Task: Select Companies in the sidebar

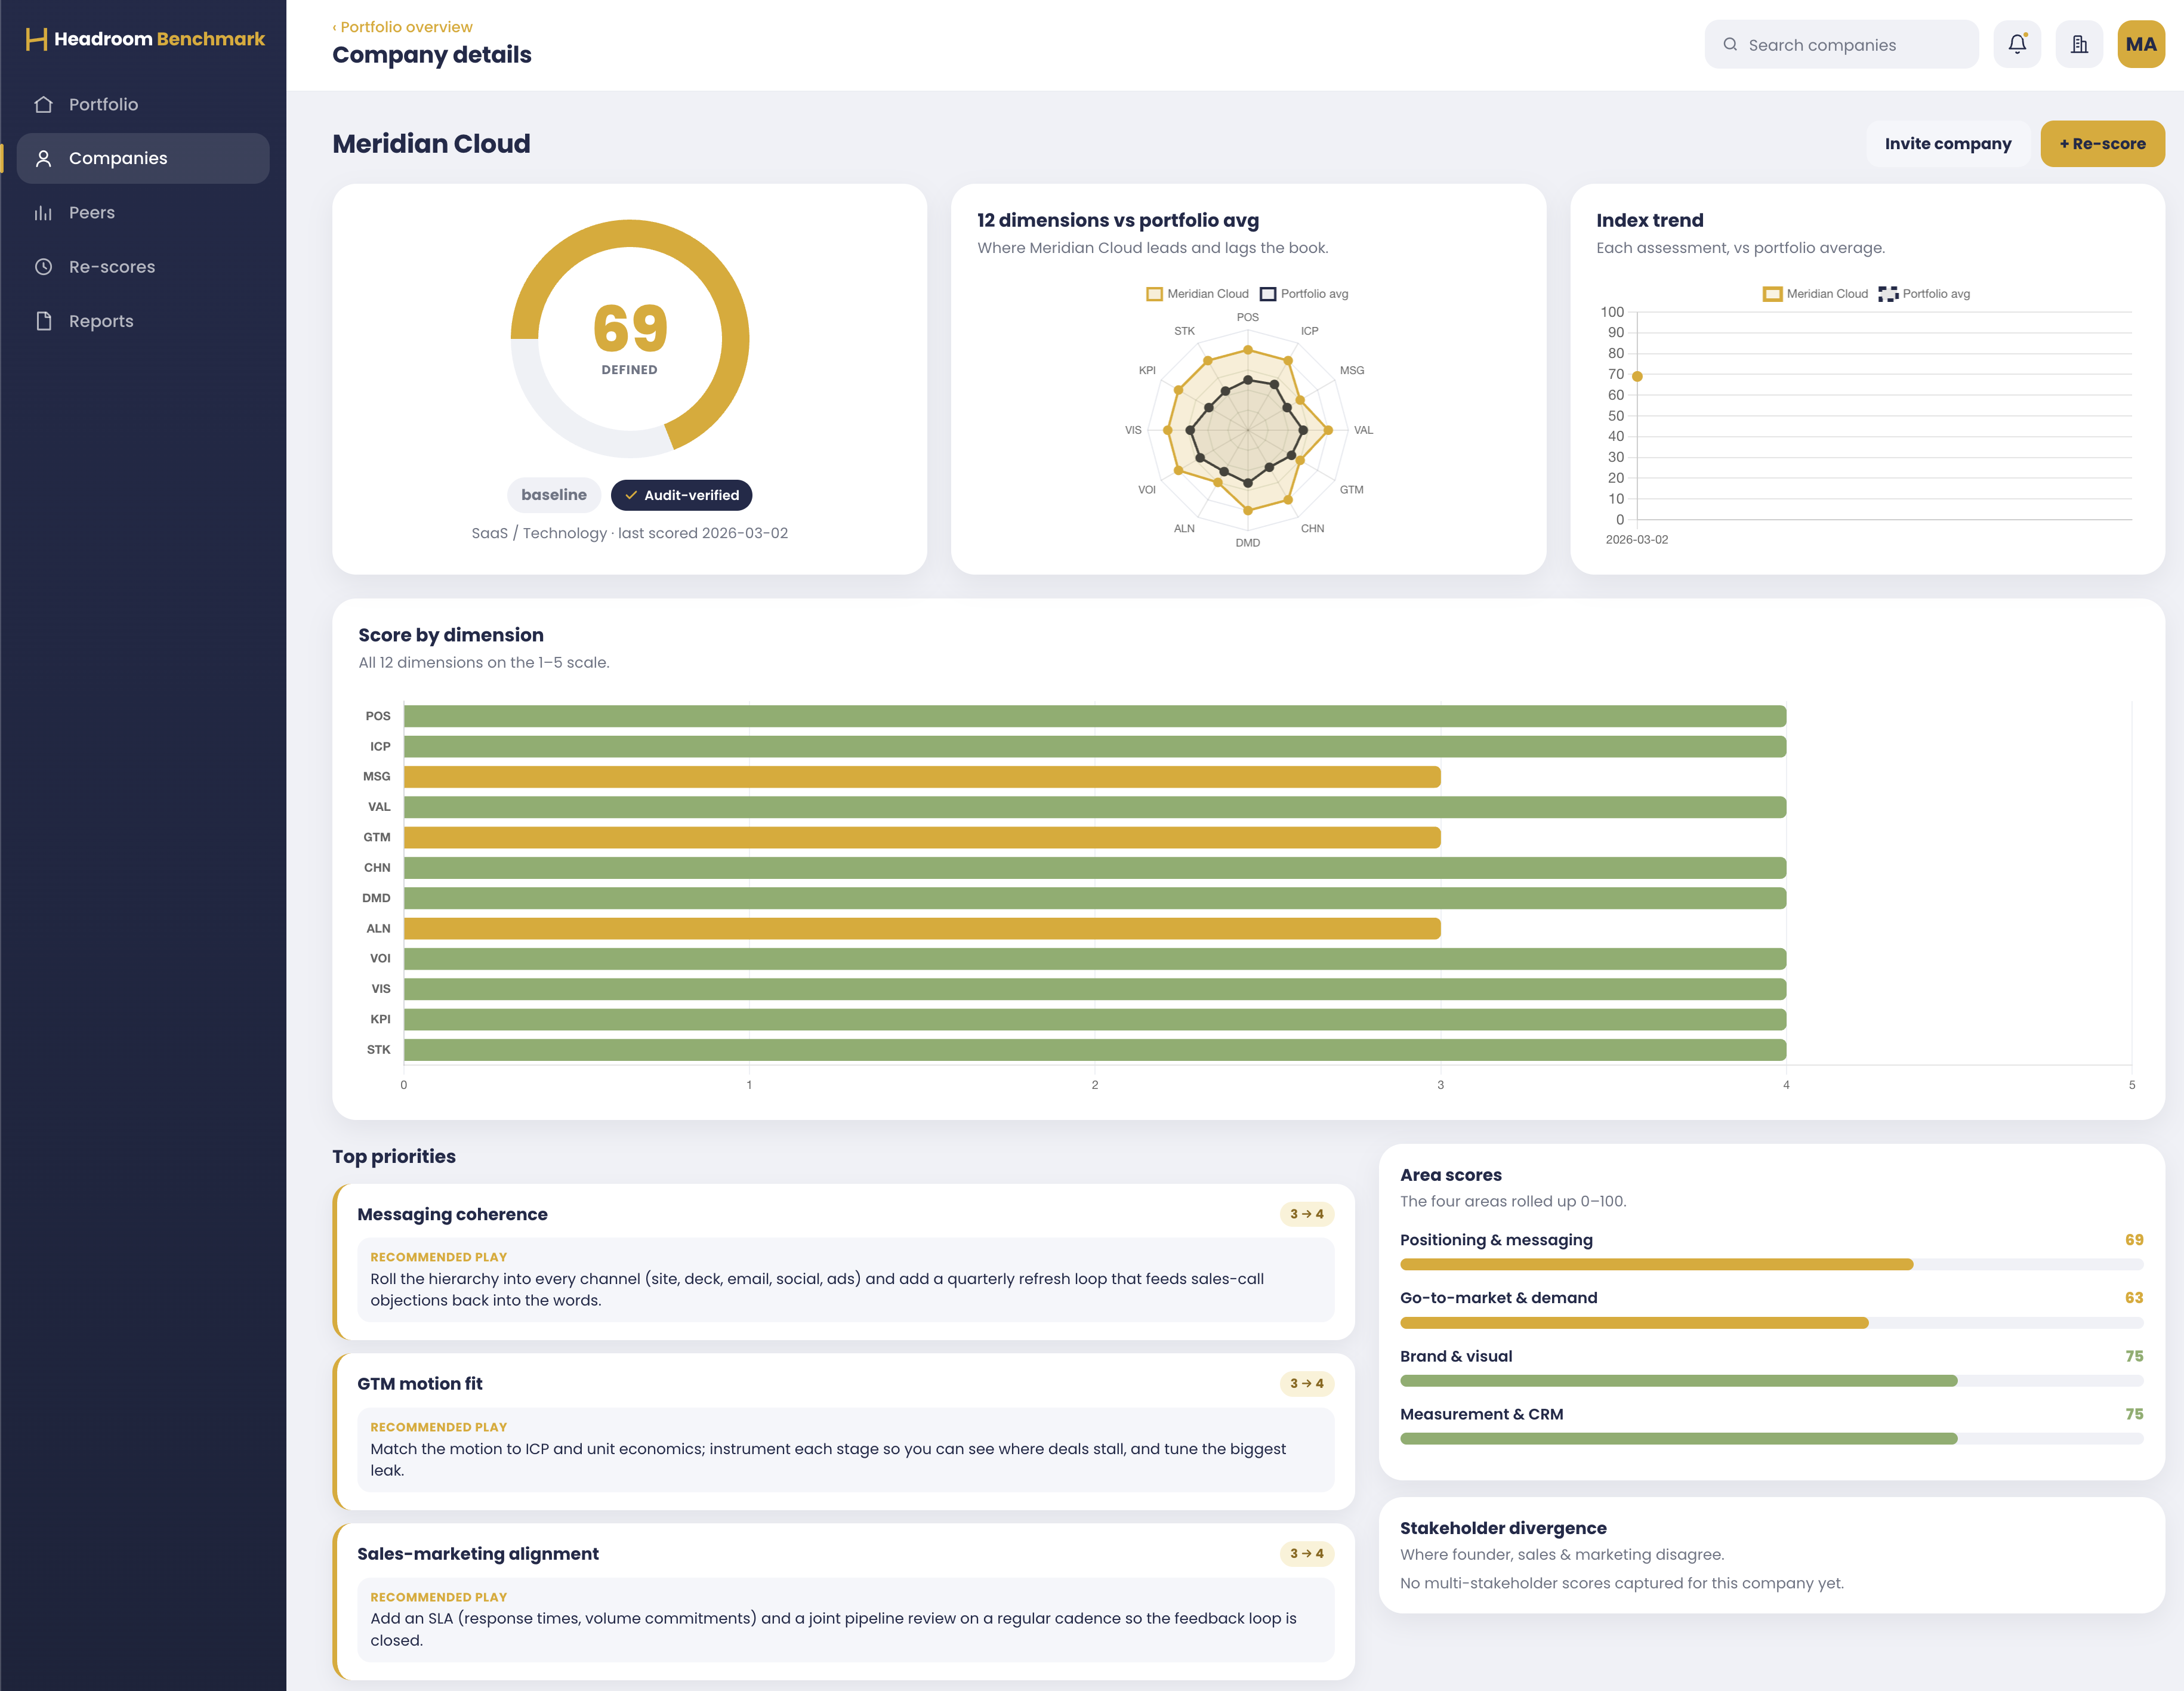Action: (x=143, y=158)
